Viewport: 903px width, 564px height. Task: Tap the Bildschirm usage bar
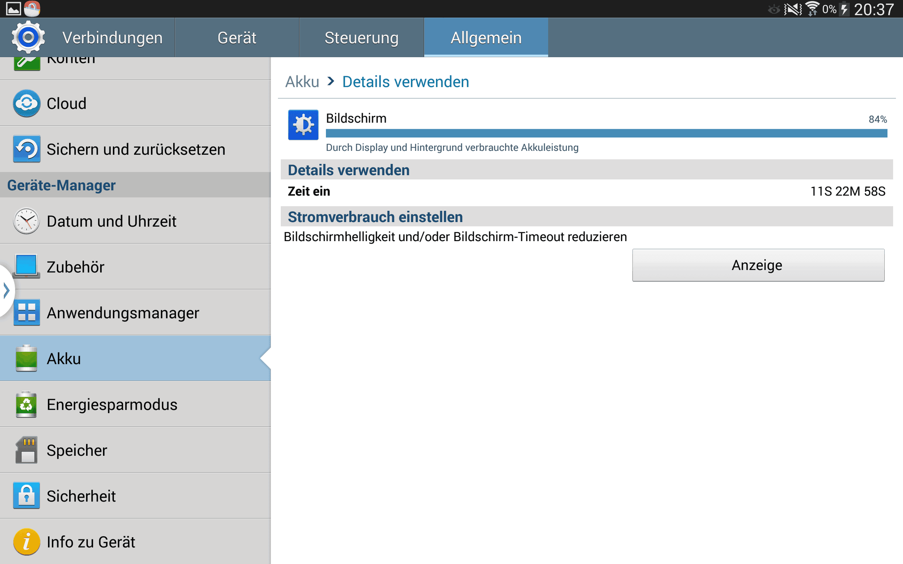click(606, 133)
